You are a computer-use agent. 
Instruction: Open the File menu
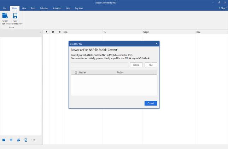pyautogui.click(x=5, y=8)
